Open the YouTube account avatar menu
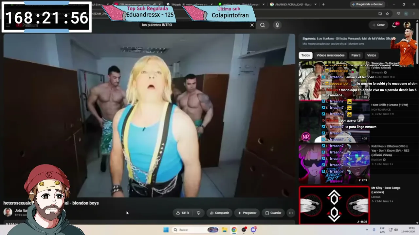 coord(407,25)
